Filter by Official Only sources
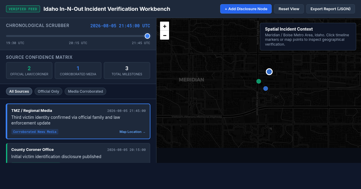Viewport: 361px width, 189px height. click(x=48, y=91)
